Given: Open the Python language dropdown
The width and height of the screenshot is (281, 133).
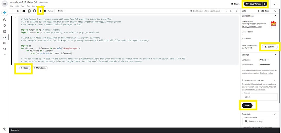Looking at the screenshot, I should [x=264, y=60].
